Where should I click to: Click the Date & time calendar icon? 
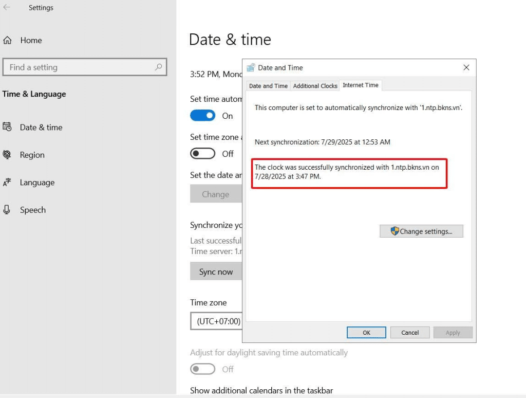tap(7, 127)
